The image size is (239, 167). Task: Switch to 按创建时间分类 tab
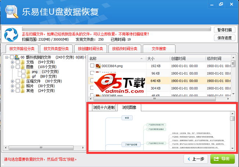point(90,49)
